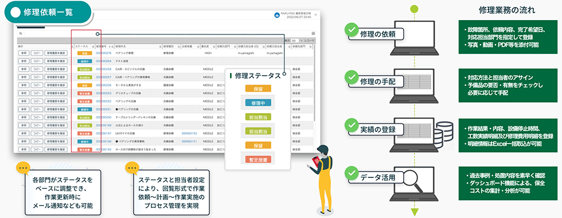Click the 修理件名 cell テスト送信
The width and height of the screenshot is (562, 218).
[122, 61]
